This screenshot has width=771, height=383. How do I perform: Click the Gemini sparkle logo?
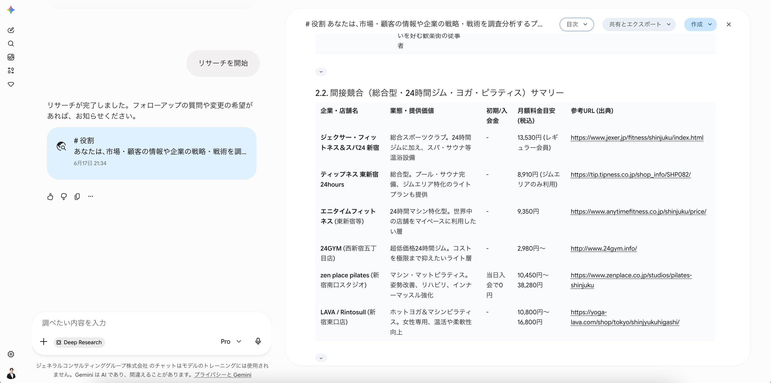[x=11, y=10]
